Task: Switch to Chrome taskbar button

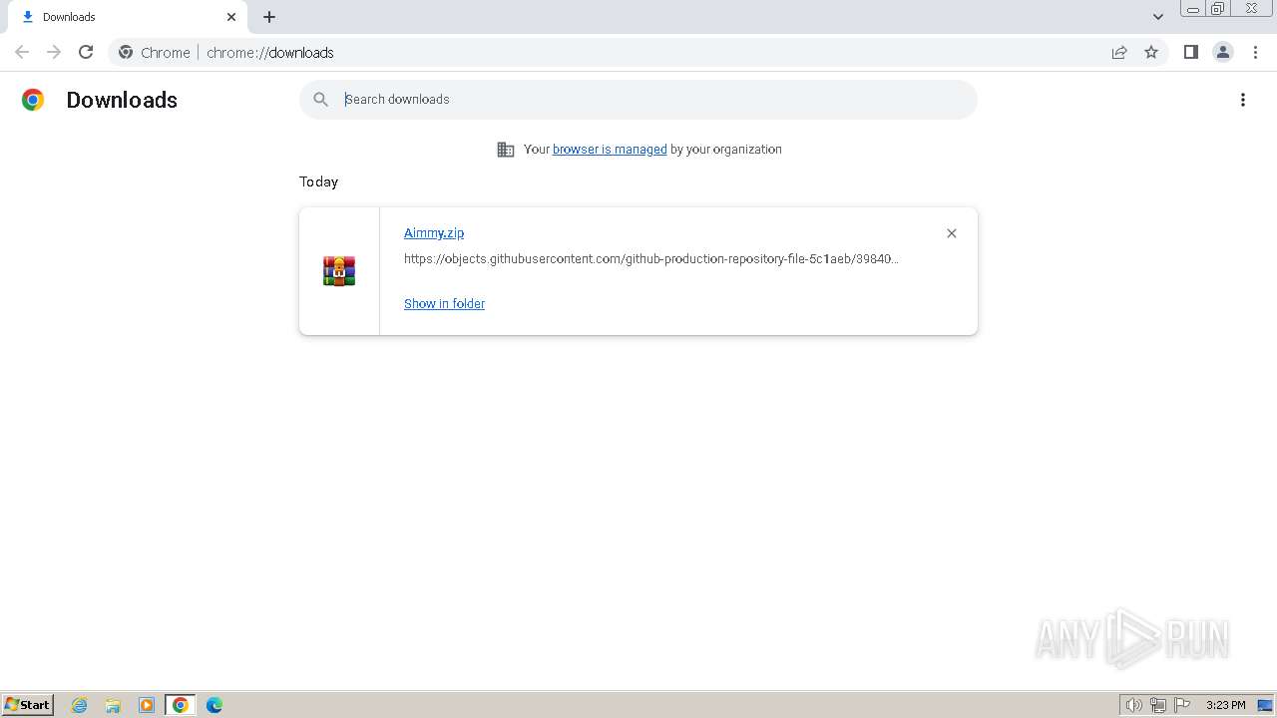Action: tap(181, 705)
